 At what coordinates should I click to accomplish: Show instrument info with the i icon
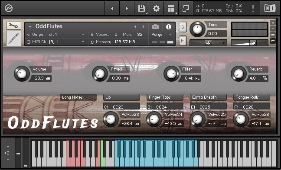pos(168,27)
